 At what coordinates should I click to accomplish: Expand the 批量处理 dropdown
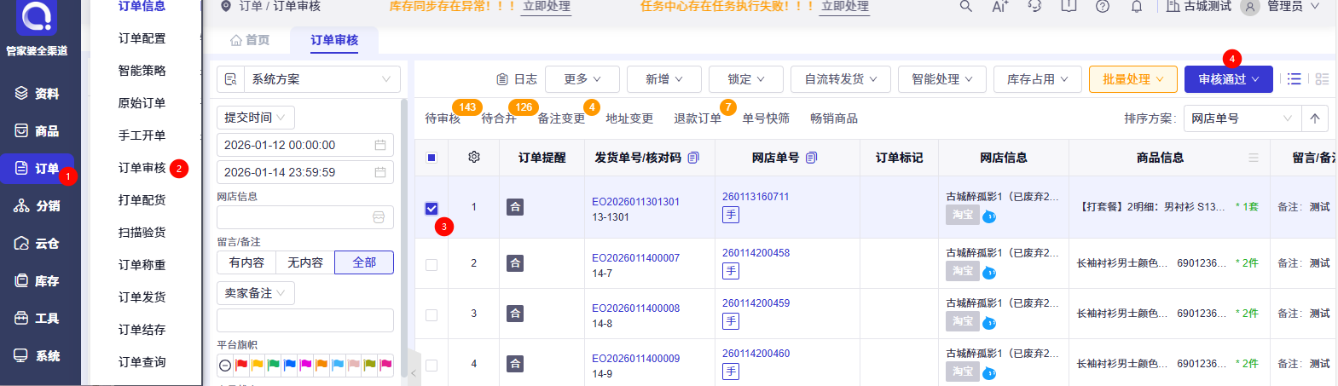pyautogui.click(x=1133, y=79)
